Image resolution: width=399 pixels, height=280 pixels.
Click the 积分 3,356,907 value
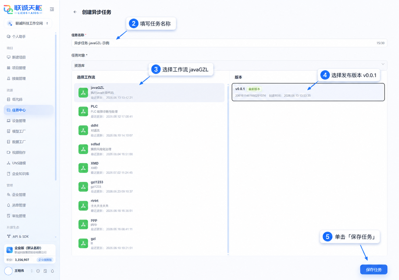tap(22, 260)
